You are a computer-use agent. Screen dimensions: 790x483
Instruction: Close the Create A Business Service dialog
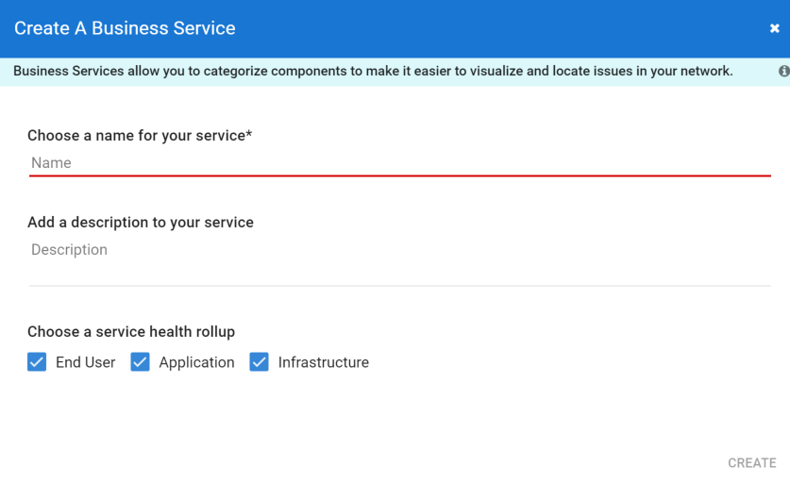click(x=774, y=28)
